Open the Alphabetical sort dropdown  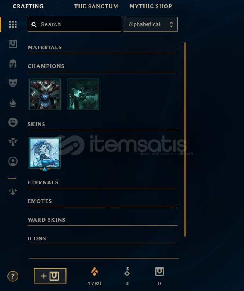click(x=150, y=24)
